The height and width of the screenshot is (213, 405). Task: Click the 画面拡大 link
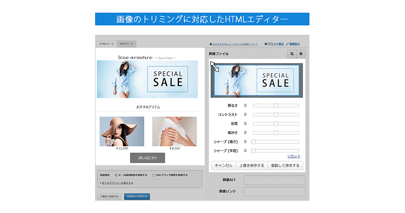[x=294, y=44]
